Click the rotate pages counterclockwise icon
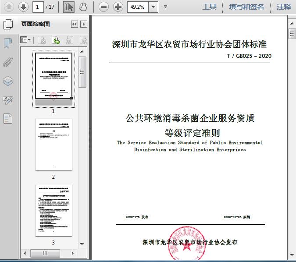Viewport: 296px width, 262px height. click(69, 40)
